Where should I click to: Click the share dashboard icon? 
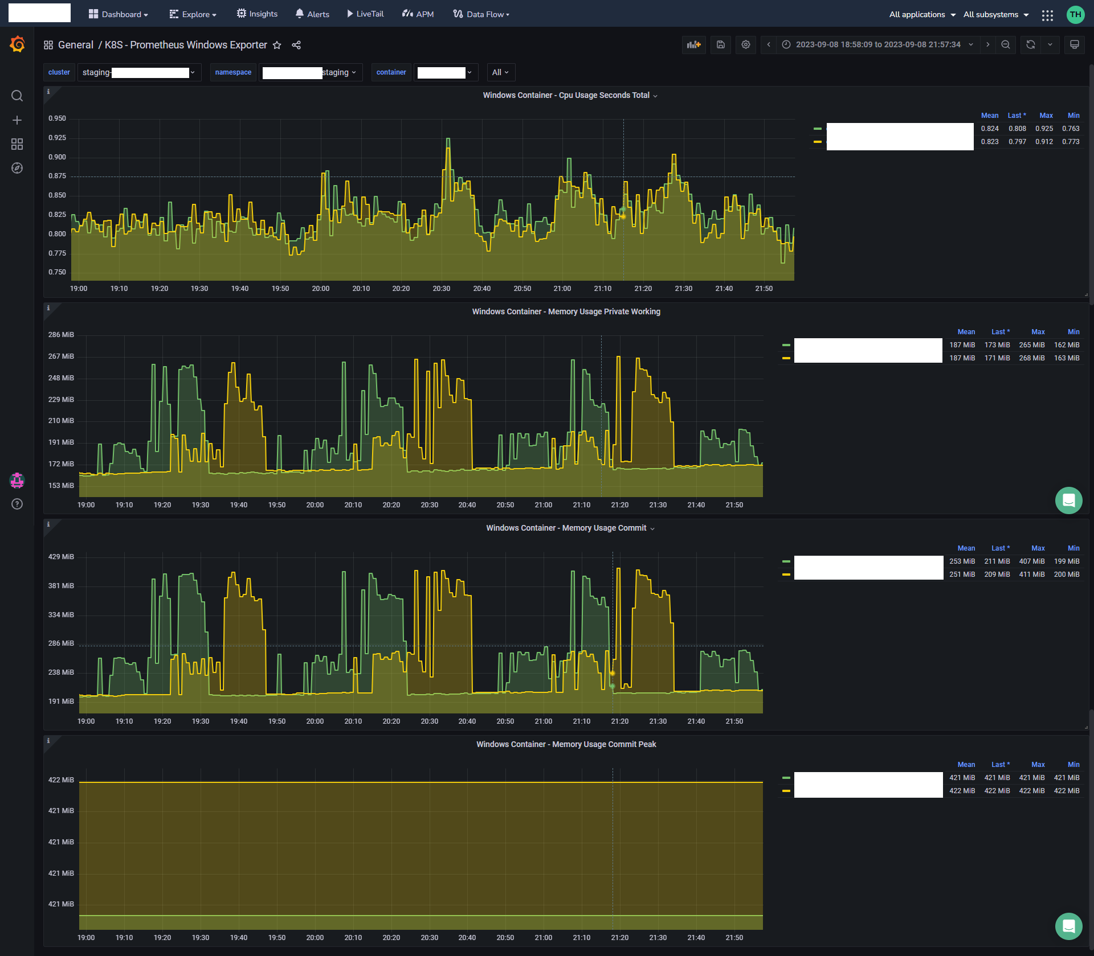click(296, 45)
